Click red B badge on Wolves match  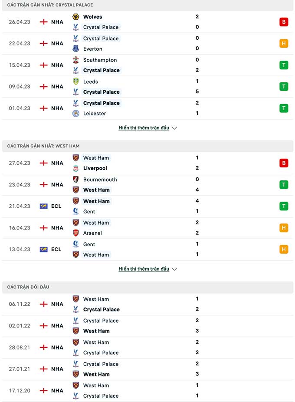point(284,22)
